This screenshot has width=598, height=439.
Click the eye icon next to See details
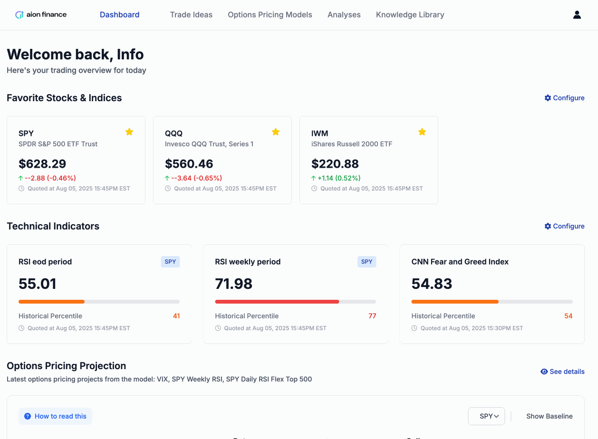(544, 372)
